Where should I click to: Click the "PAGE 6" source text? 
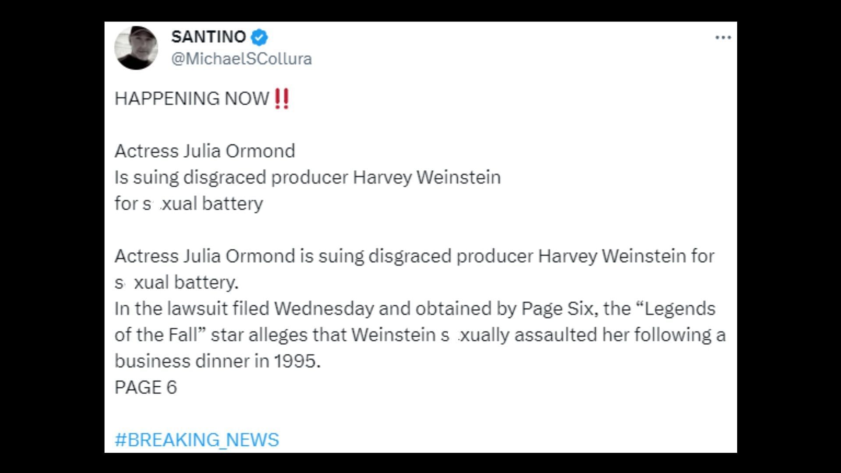point(145,388)
